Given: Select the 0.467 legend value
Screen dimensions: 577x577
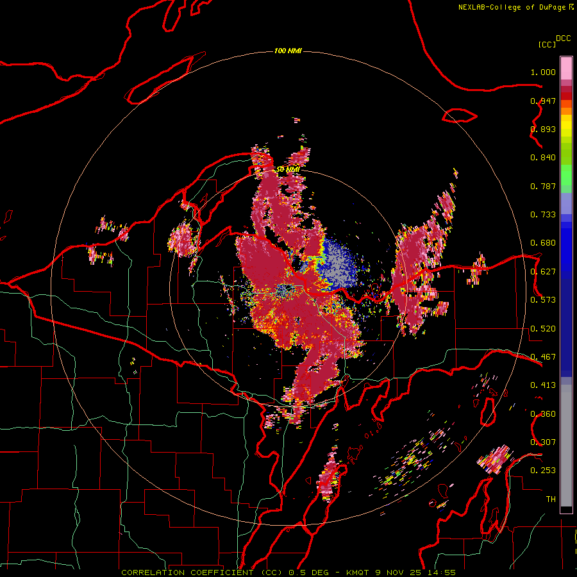Looking at the screenshot, I should point(543,357).
